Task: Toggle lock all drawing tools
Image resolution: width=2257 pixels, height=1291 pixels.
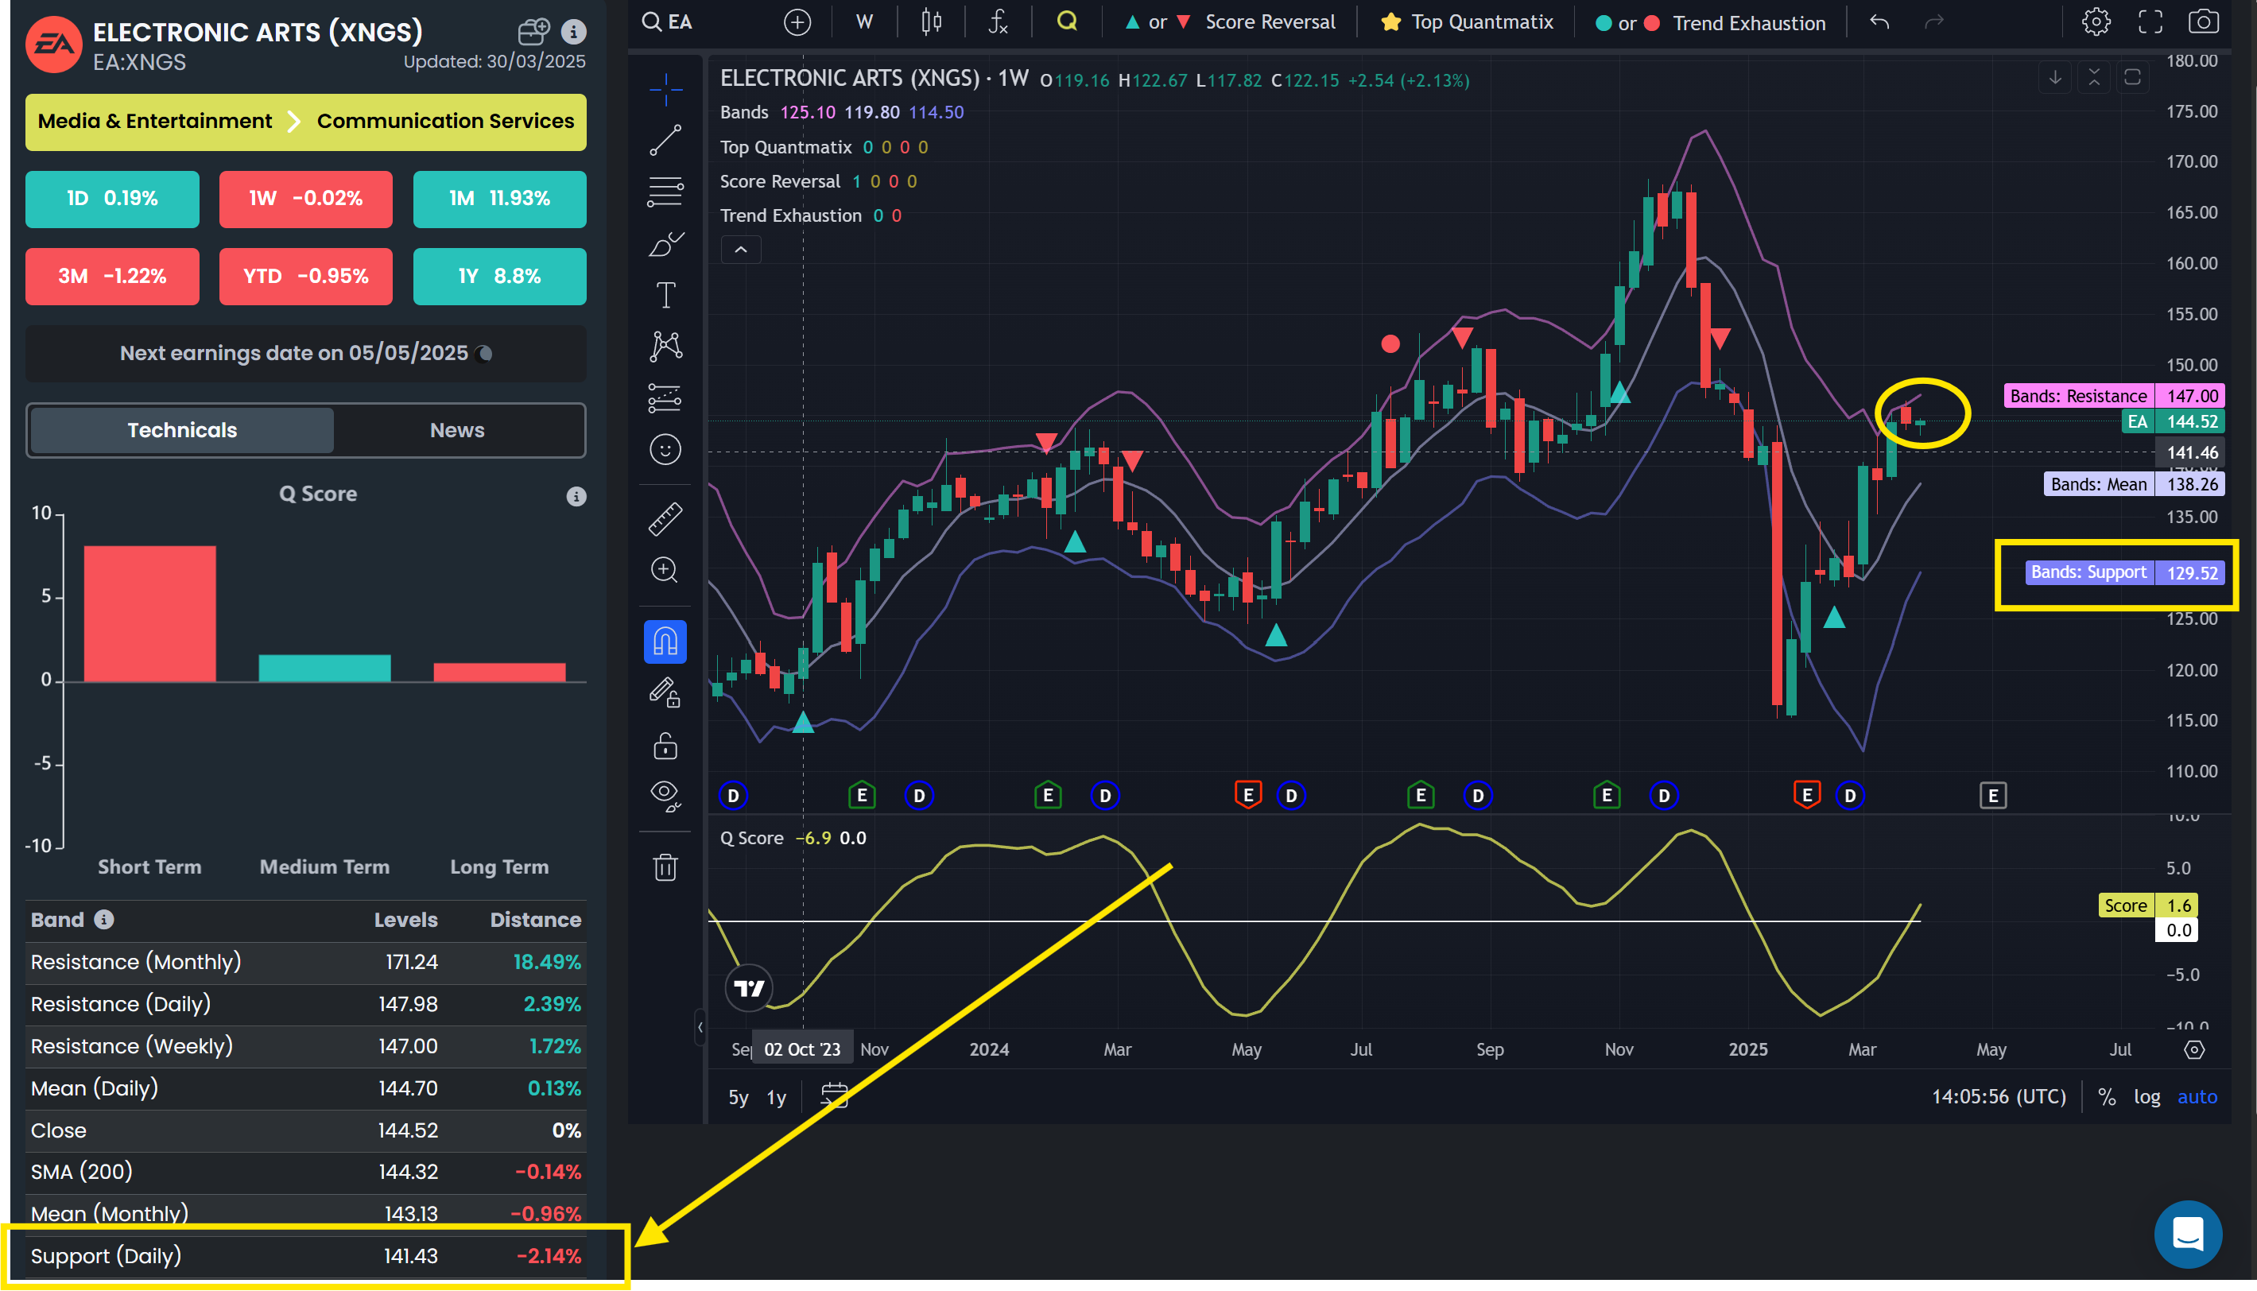Action: (x=665, y=746)
